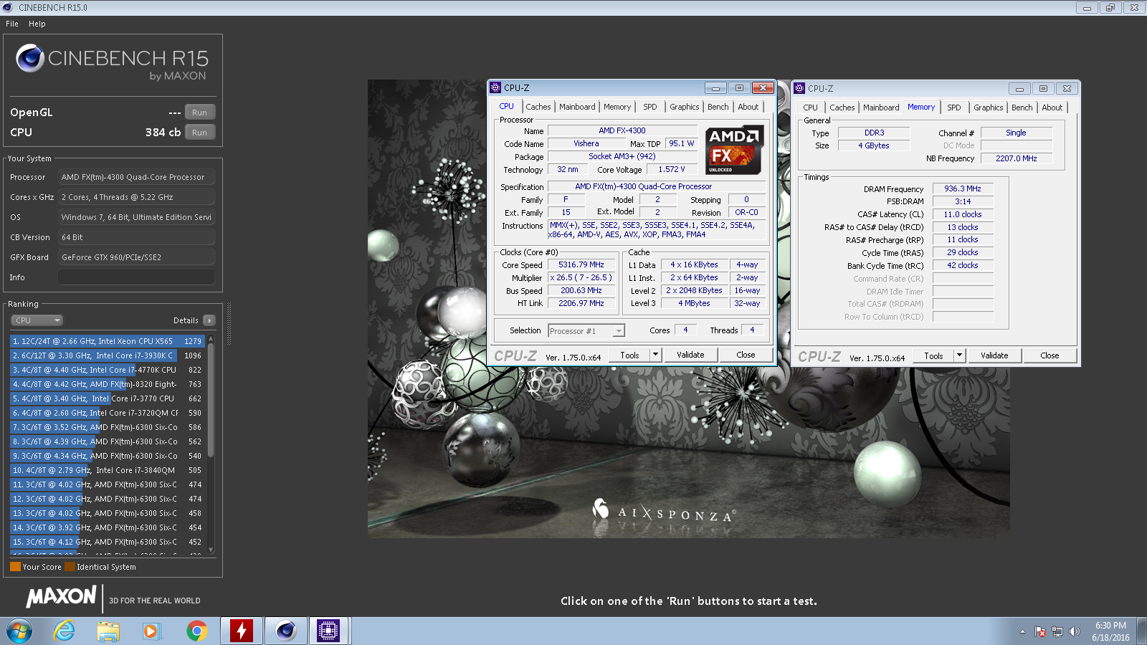Switch to CPU tab in right CPU-Z
The height and width of the screenshot is (645, 1147).
point(810,107)
